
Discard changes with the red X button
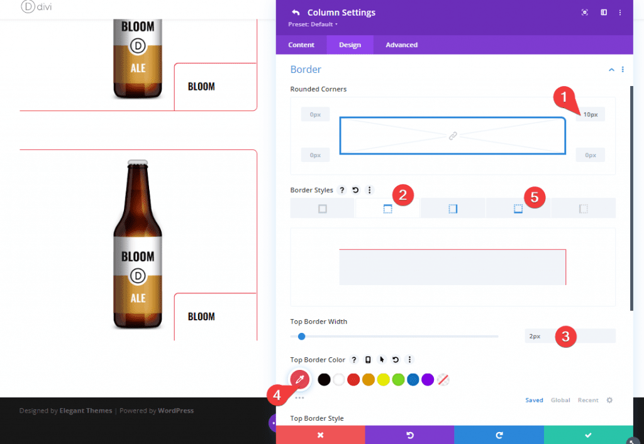(x=320, y=435)
